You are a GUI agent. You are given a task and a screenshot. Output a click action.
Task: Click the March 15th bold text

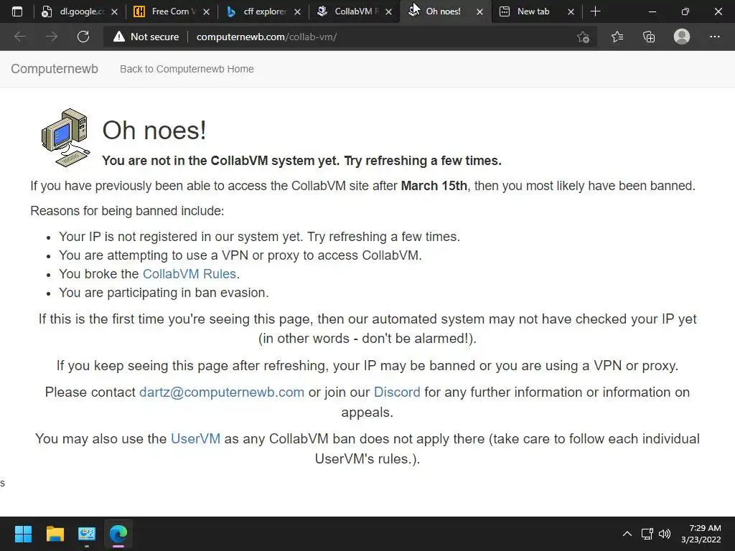tap(434, 186)
